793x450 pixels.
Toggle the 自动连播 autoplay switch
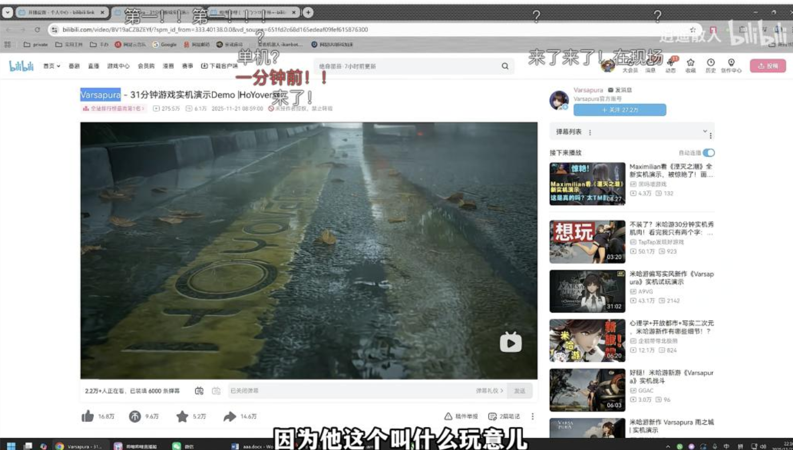coord(708,153)
